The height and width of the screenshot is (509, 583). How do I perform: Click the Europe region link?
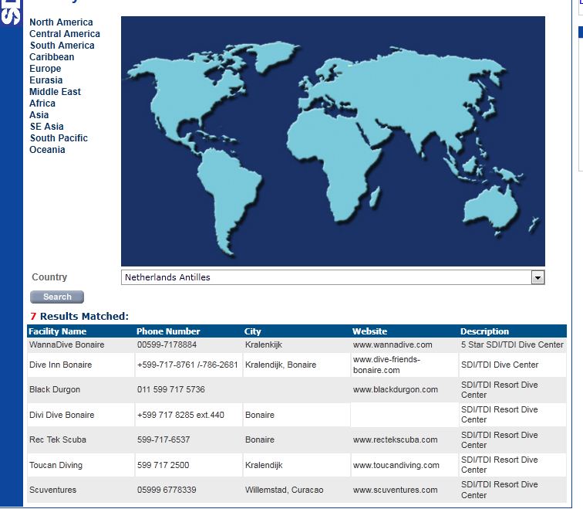[45, 69]
